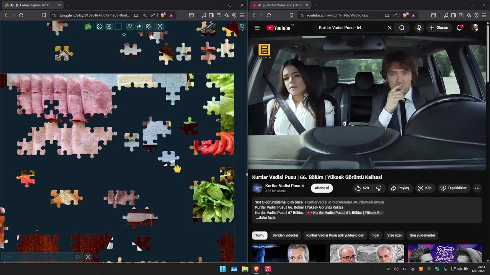Click the Teşekkürler thanks button
This screenshot has width=490, height=275.
454,188
